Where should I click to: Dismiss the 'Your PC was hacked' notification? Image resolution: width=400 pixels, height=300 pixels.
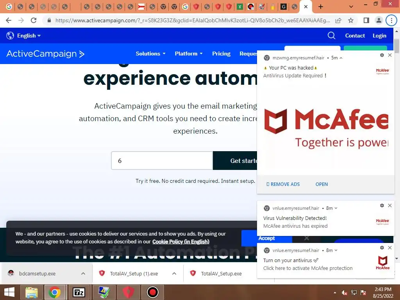390,55
